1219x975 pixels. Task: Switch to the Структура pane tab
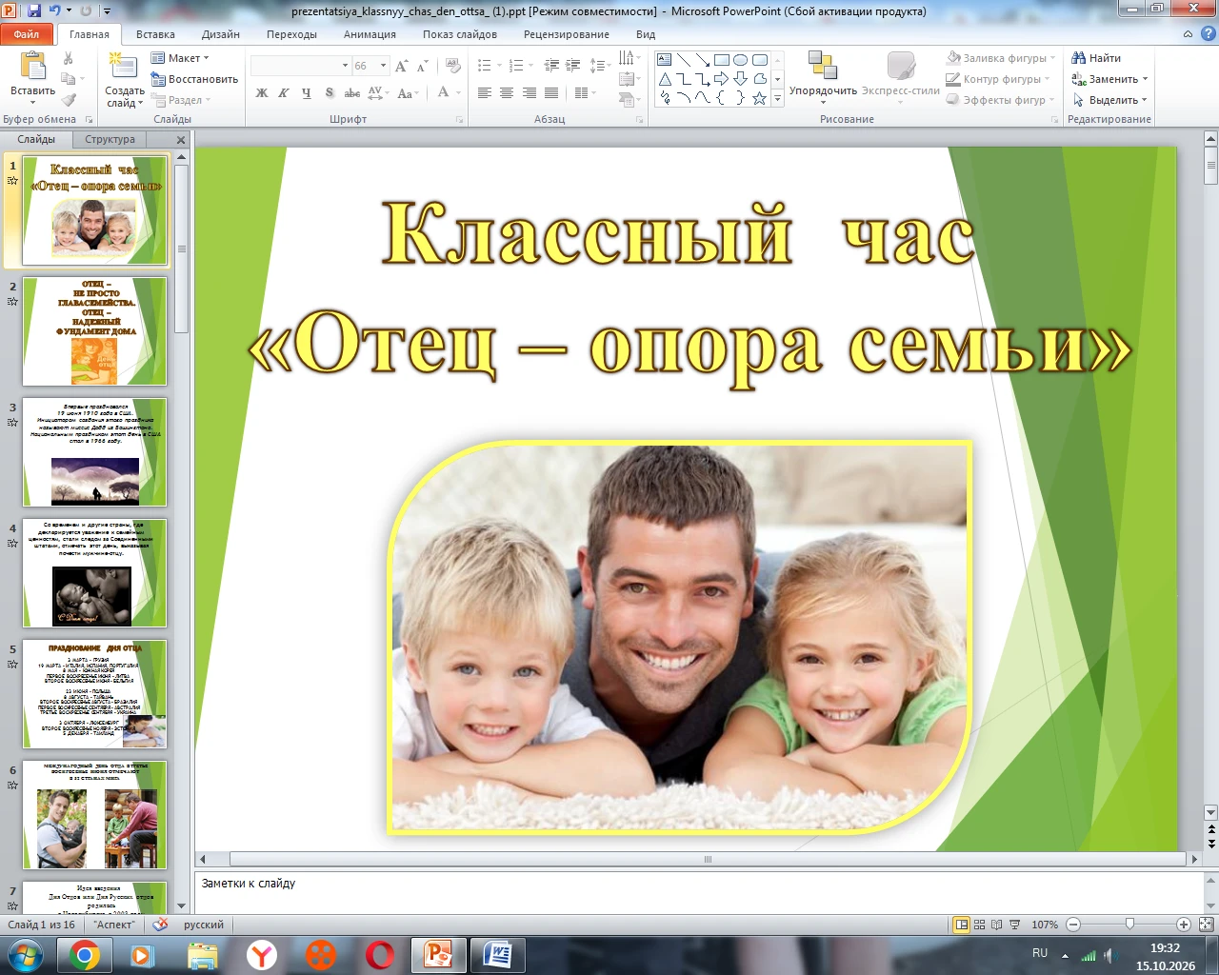pyautogui.click(x=110, y=140)
